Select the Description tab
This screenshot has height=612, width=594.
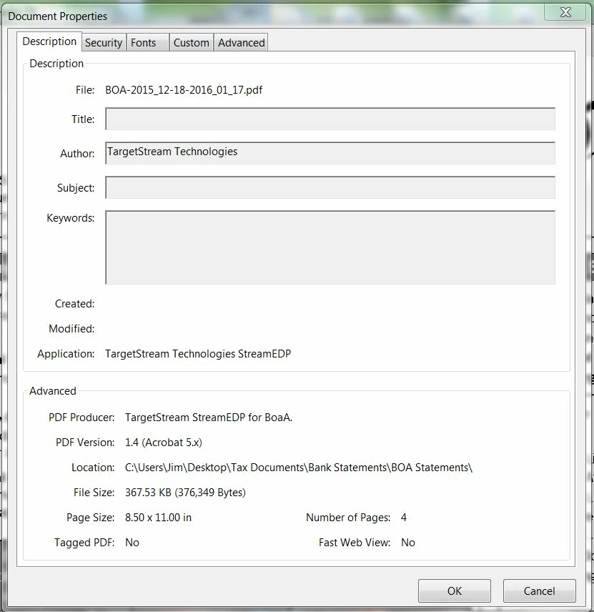coord(49,41)
